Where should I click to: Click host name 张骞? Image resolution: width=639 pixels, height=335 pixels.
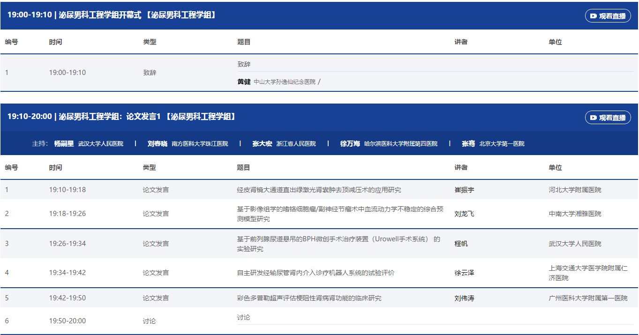pyautogui.click(x=468, y=144)
